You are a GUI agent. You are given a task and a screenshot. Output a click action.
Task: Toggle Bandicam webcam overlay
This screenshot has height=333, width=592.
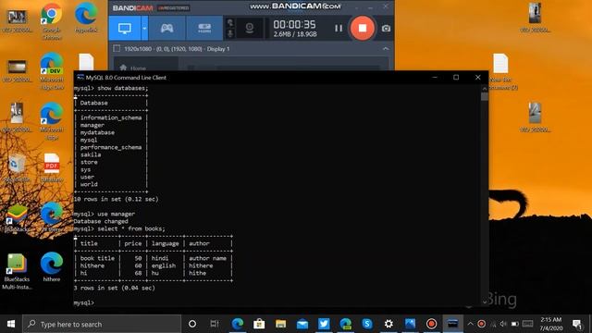(x=249, y=29)
